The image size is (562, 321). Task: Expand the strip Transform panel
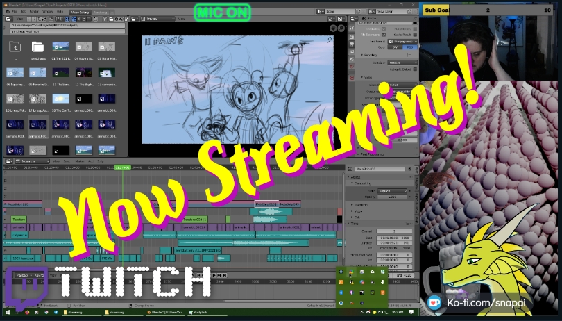coord(359,205)
